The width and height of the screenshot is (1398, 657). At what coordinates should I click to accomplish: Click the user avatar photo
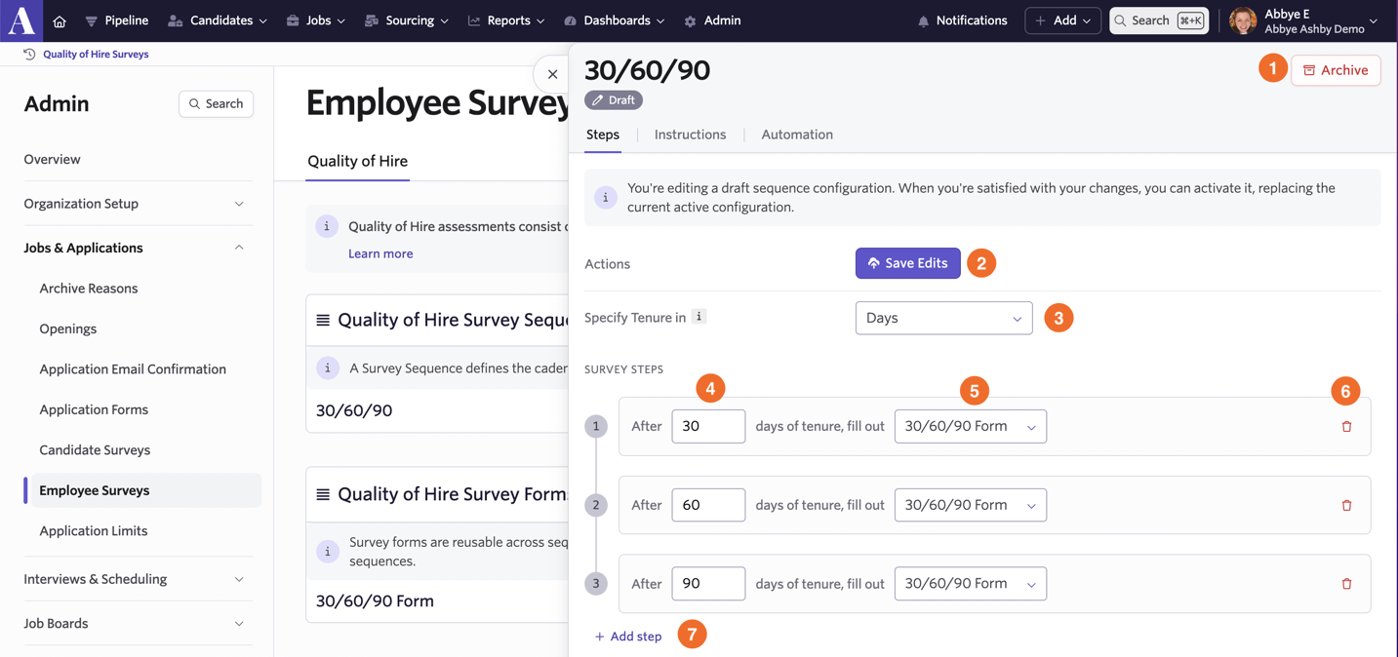click(x=1243, y=20)
